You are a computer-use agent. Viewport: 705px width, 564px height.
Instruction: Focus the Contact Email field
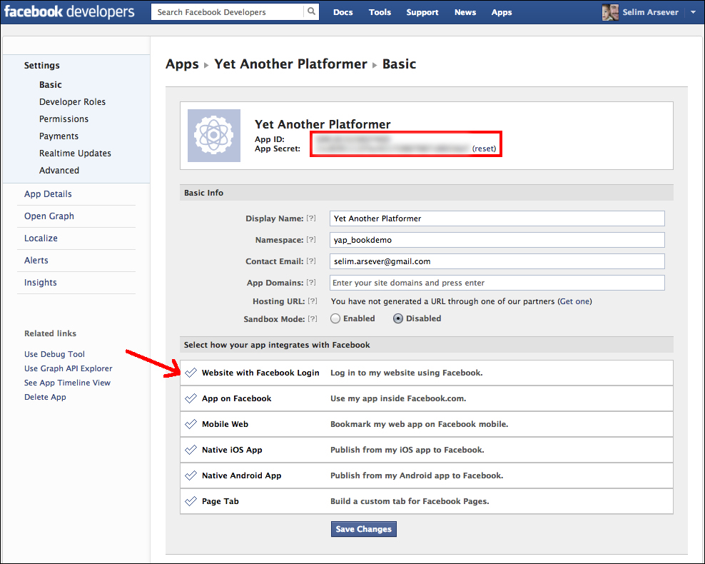click(497, 261)
